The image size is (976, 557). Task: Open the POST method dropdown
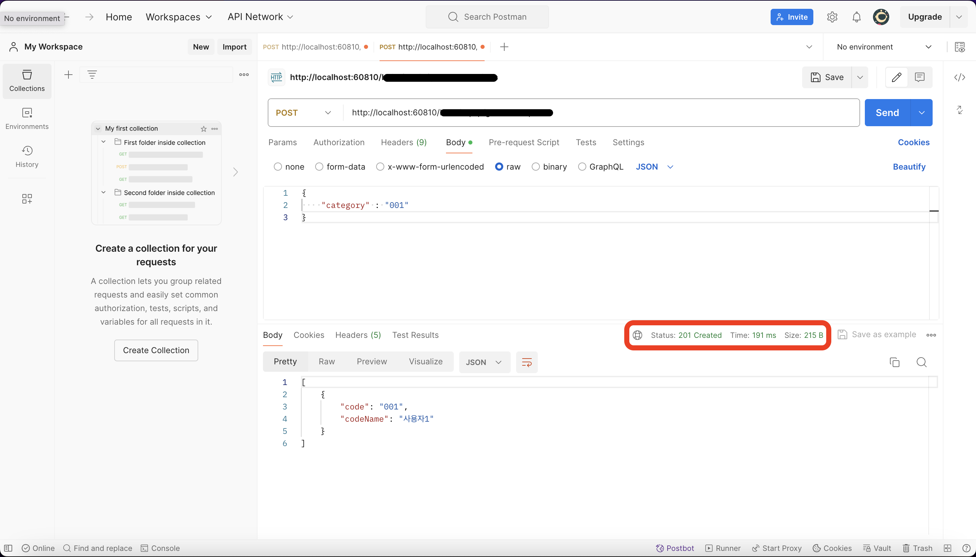tap(303, 113)
